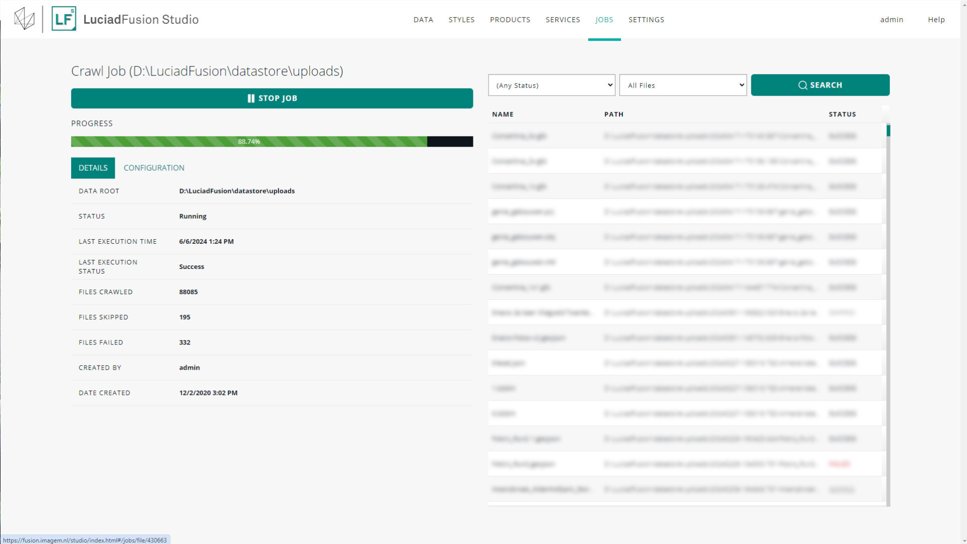The image size is (967, 544).
Task: Select the files failed value 332
Action: pos(184,342)
